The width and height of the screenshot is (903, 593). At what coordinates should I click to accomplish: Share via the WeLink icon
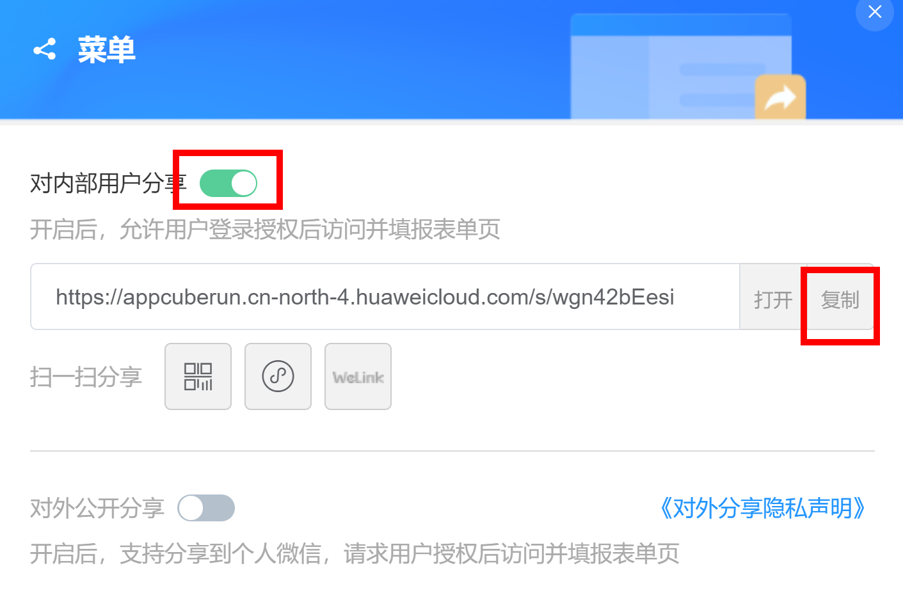click(358, 376)
